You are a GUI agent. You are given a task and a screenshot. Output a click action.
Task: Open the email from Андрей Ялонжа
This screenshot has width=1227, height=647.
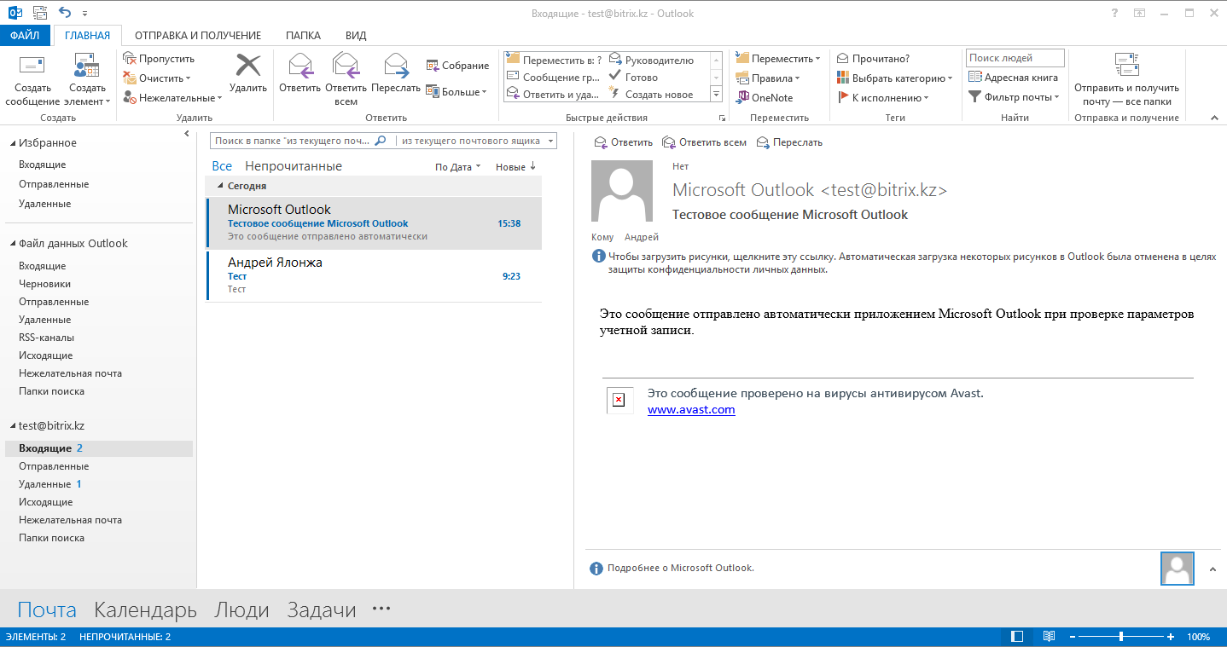(374, 275)
